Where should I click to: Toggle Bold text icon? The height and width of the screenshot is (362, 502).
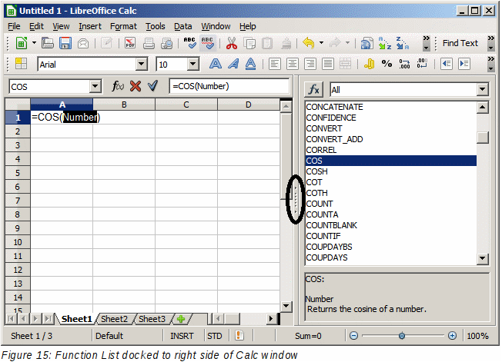click(216, 64)
